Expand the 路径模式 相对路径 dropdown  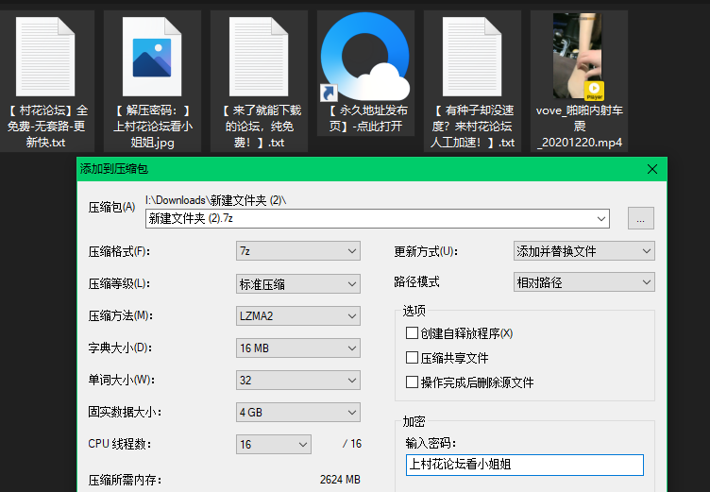(x=583, y=282)
